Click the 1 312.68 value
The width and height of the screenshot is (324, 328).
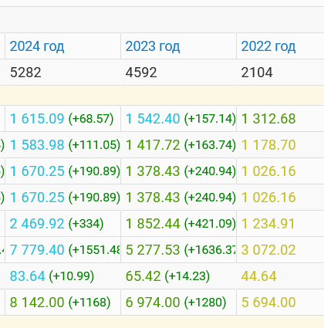[268, 119]
